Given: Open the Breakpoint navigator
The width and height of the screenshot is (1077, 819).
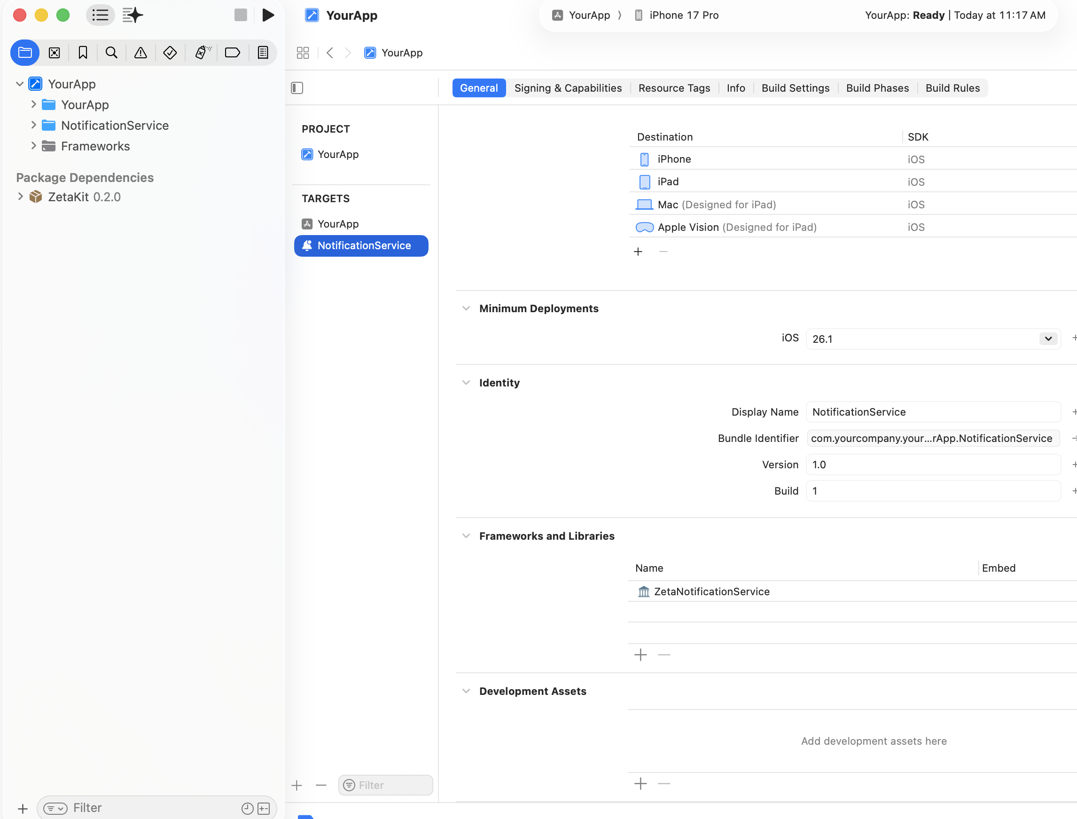Looking at the screenshot, I should pos(232,53).
